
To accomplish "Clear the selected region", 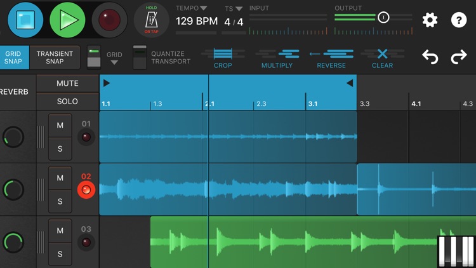I will click(x=383, y=58).
